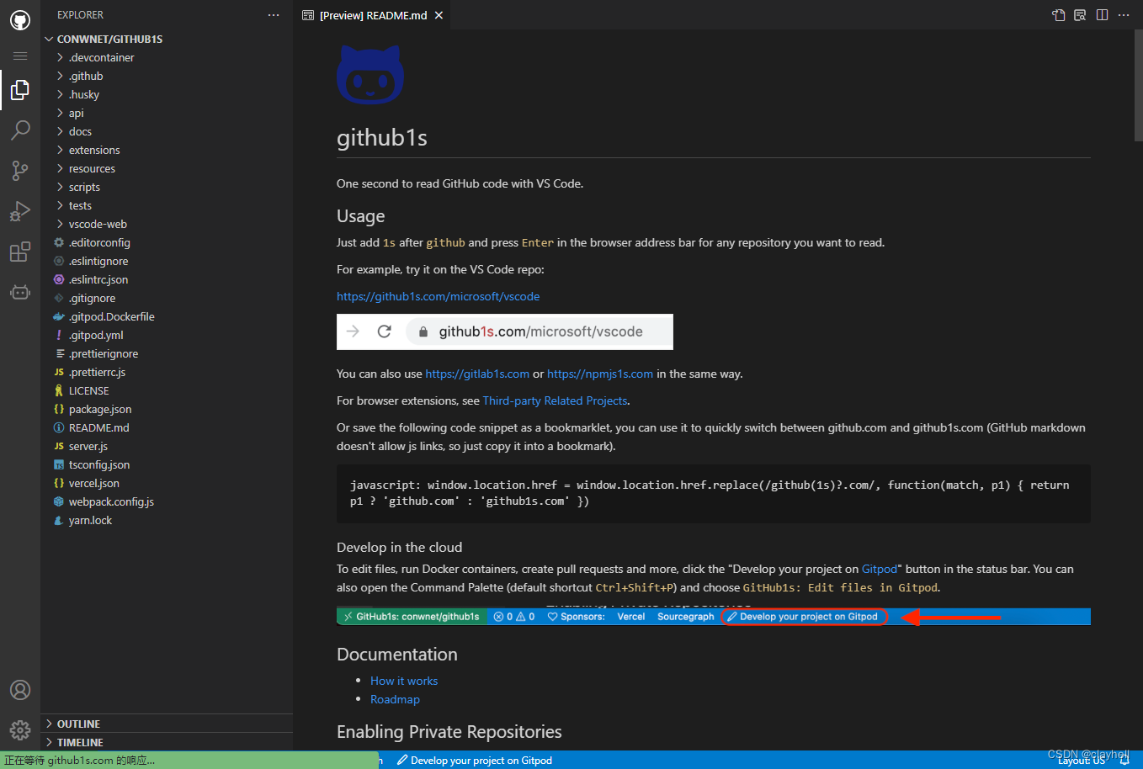This screenshot has width=1143, height=769.
Task: Switch to the [Preview] README.md tab
Action: tap(373, 15)
